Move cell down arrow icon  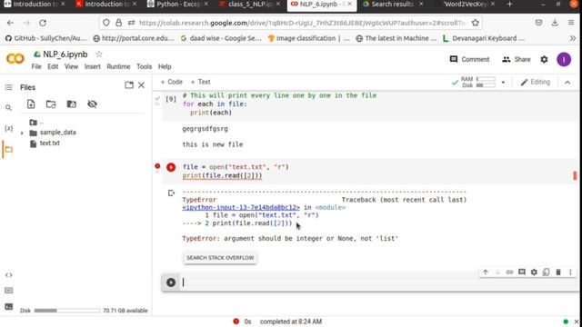coord(497,272)
